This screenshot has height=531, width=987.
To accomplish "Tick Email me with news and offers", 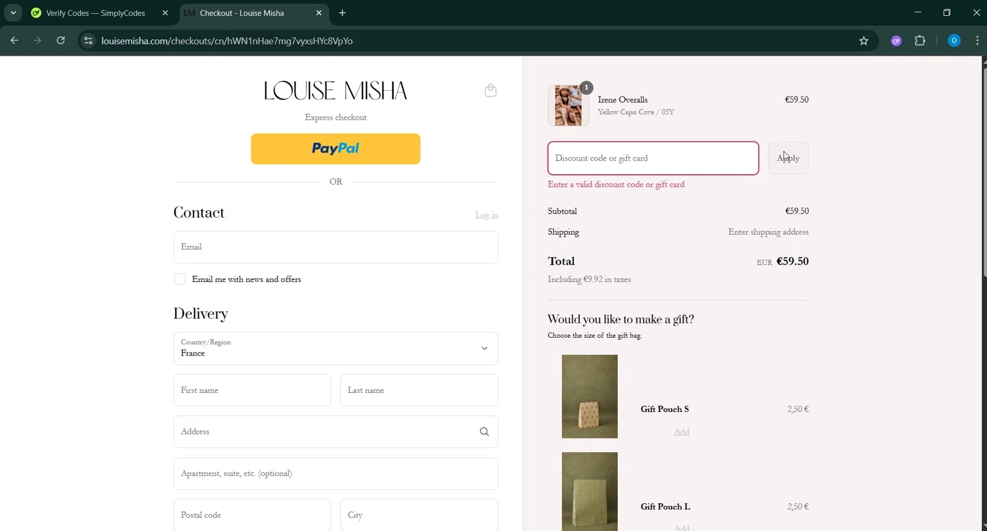I will point(180,279).
